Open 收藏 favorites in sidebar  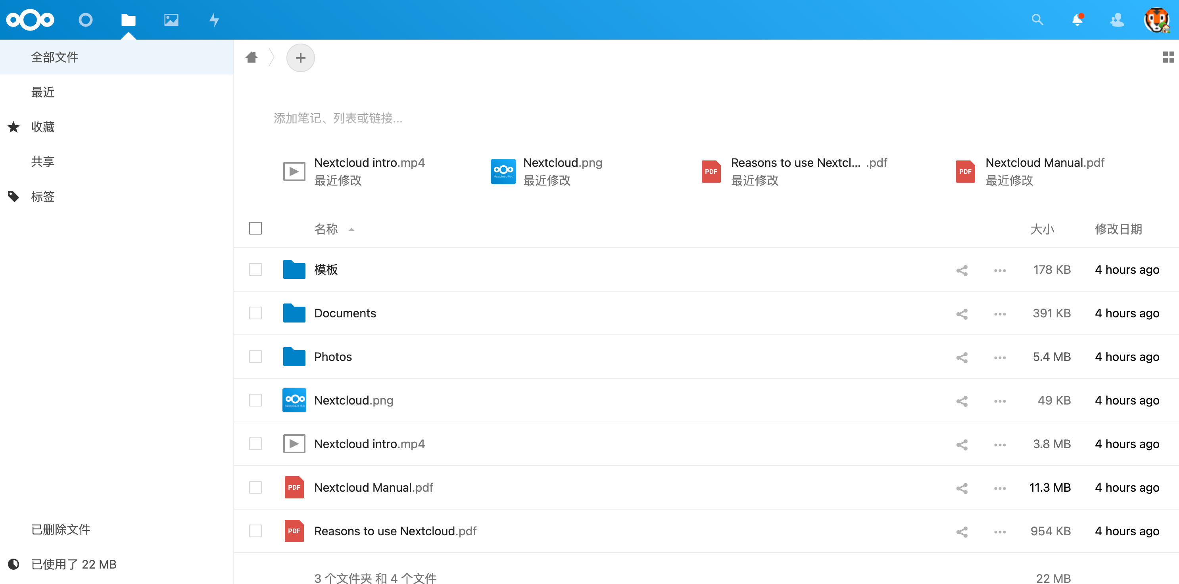click(x=117, y=126)
